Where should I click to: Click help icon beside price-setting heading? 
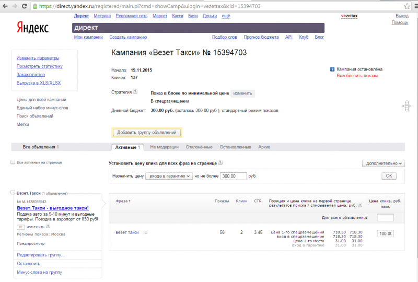[x=220, y=163]
